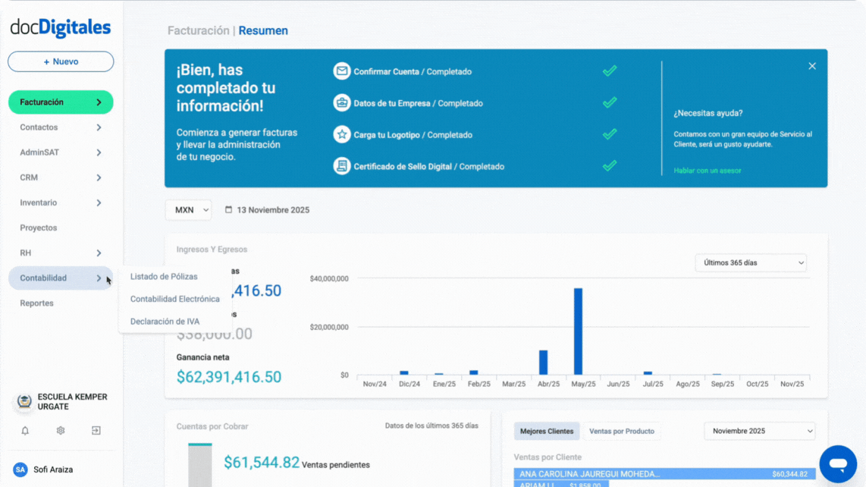Open the MXN currency dropdown
Viewport: 866px width, 487px height.
tap(188, 209)
